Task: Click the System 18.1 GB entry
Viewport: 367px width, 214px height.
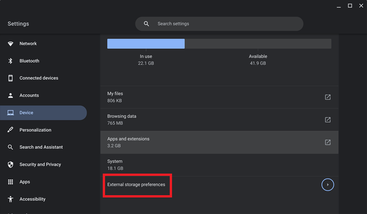Action: coord(219,165)
